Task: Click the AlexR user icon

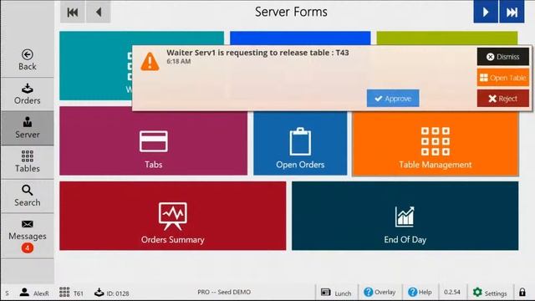Action: [x=24, y=293]
